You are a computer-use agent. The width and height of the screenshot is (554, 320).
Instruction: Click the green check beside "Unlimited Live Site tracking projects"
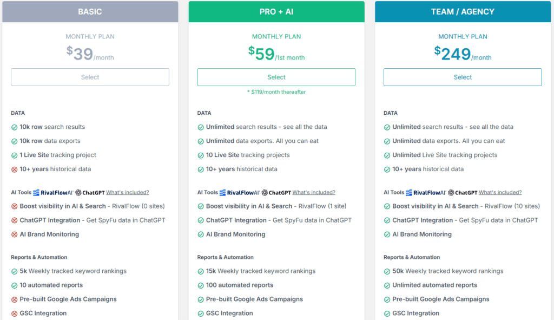[x=387, y=155]
